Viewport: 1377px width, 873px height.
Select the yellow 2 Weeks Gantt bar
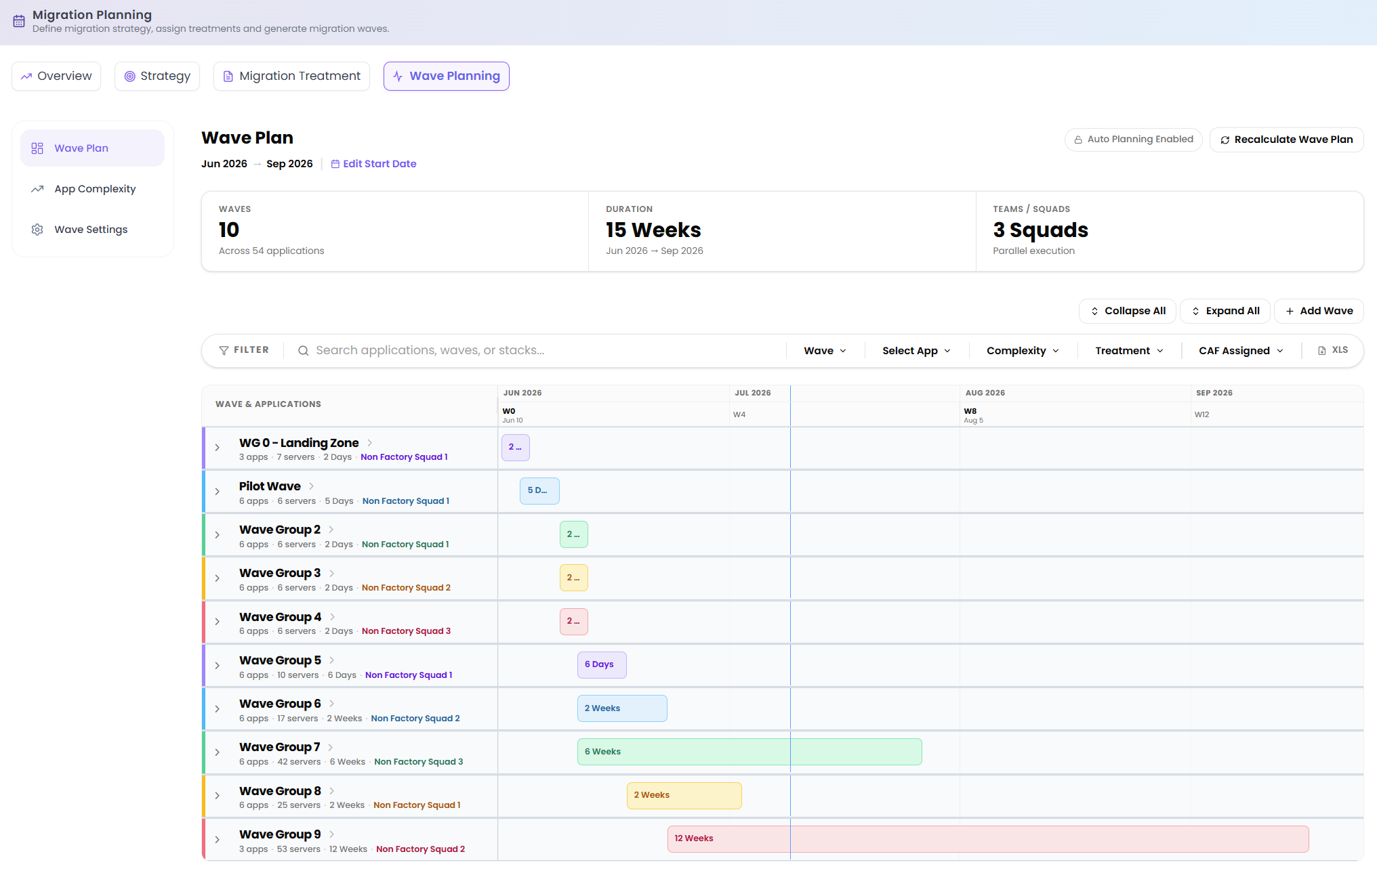pyautogui.click(x=684, y=796)
